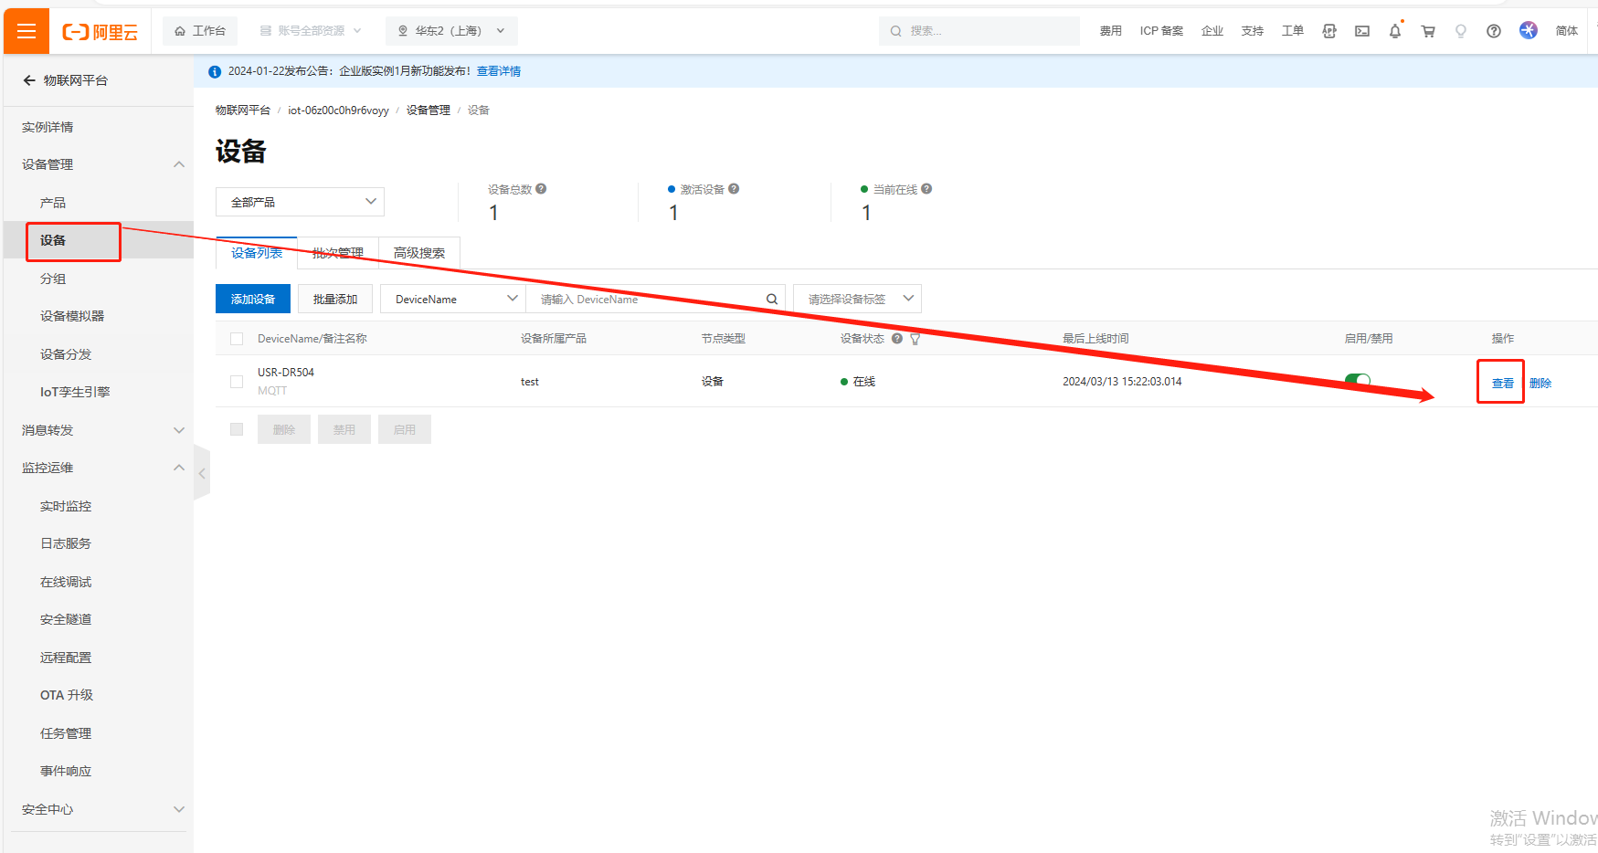Open the shopping cart icon
The height and width of the screenshot is (853, 1598).
[x=1427, y=31]
